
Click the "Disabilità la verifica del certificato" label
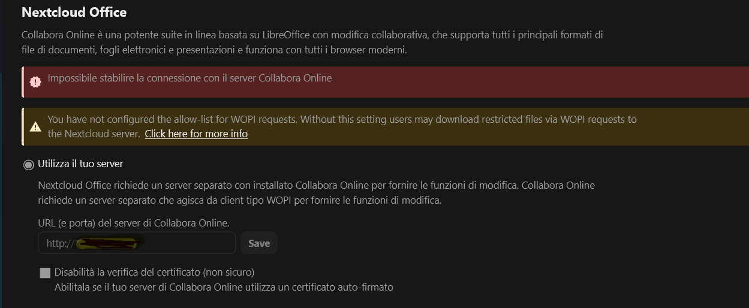click(x=154, y=273)
